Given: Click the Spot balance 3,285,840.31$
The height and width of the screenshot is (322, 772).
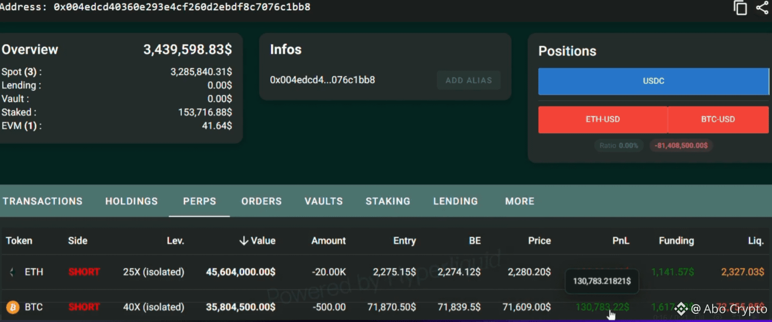Looking at the screenshot, I should (x=201, y=72).
